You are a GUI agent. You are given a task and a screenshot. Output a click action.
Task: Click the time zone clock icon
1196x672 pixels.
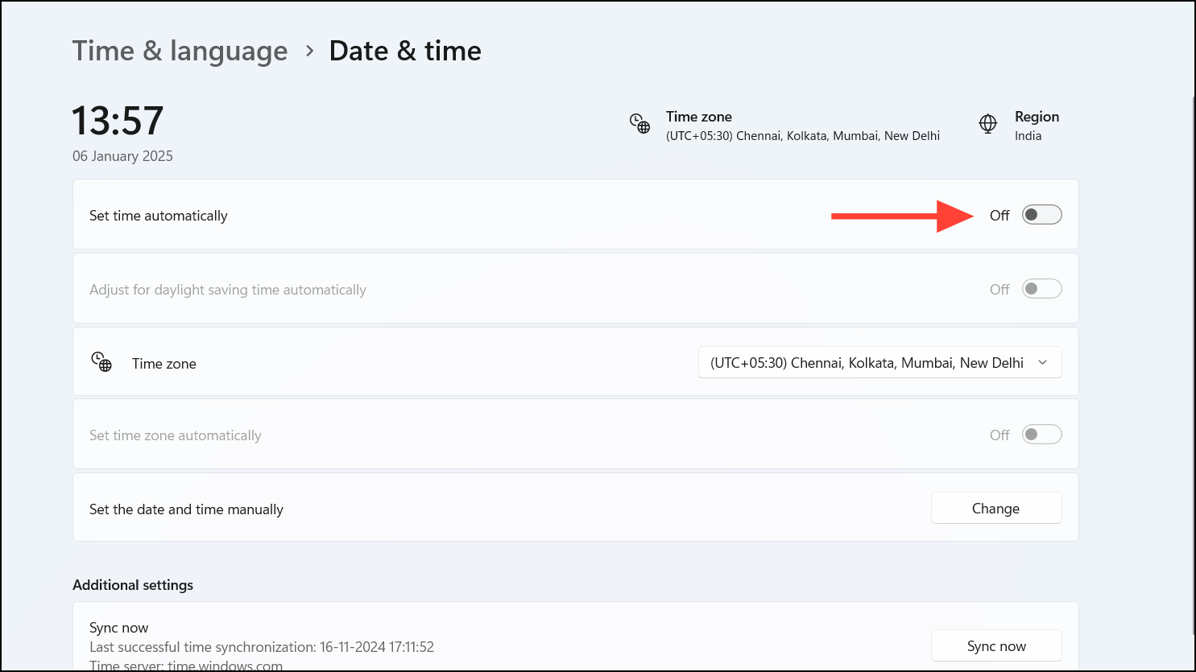[639, 122]
